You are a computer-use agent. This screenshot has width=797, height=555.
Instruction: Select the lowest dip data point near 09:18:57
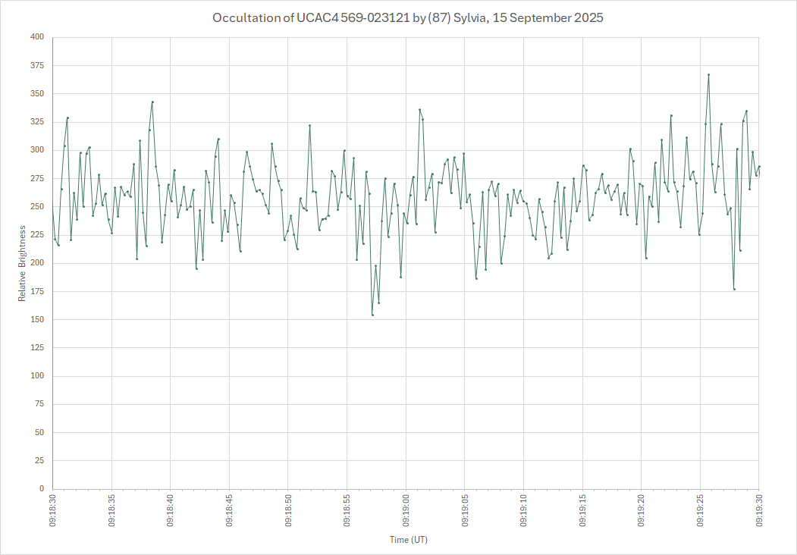(372, 315)
